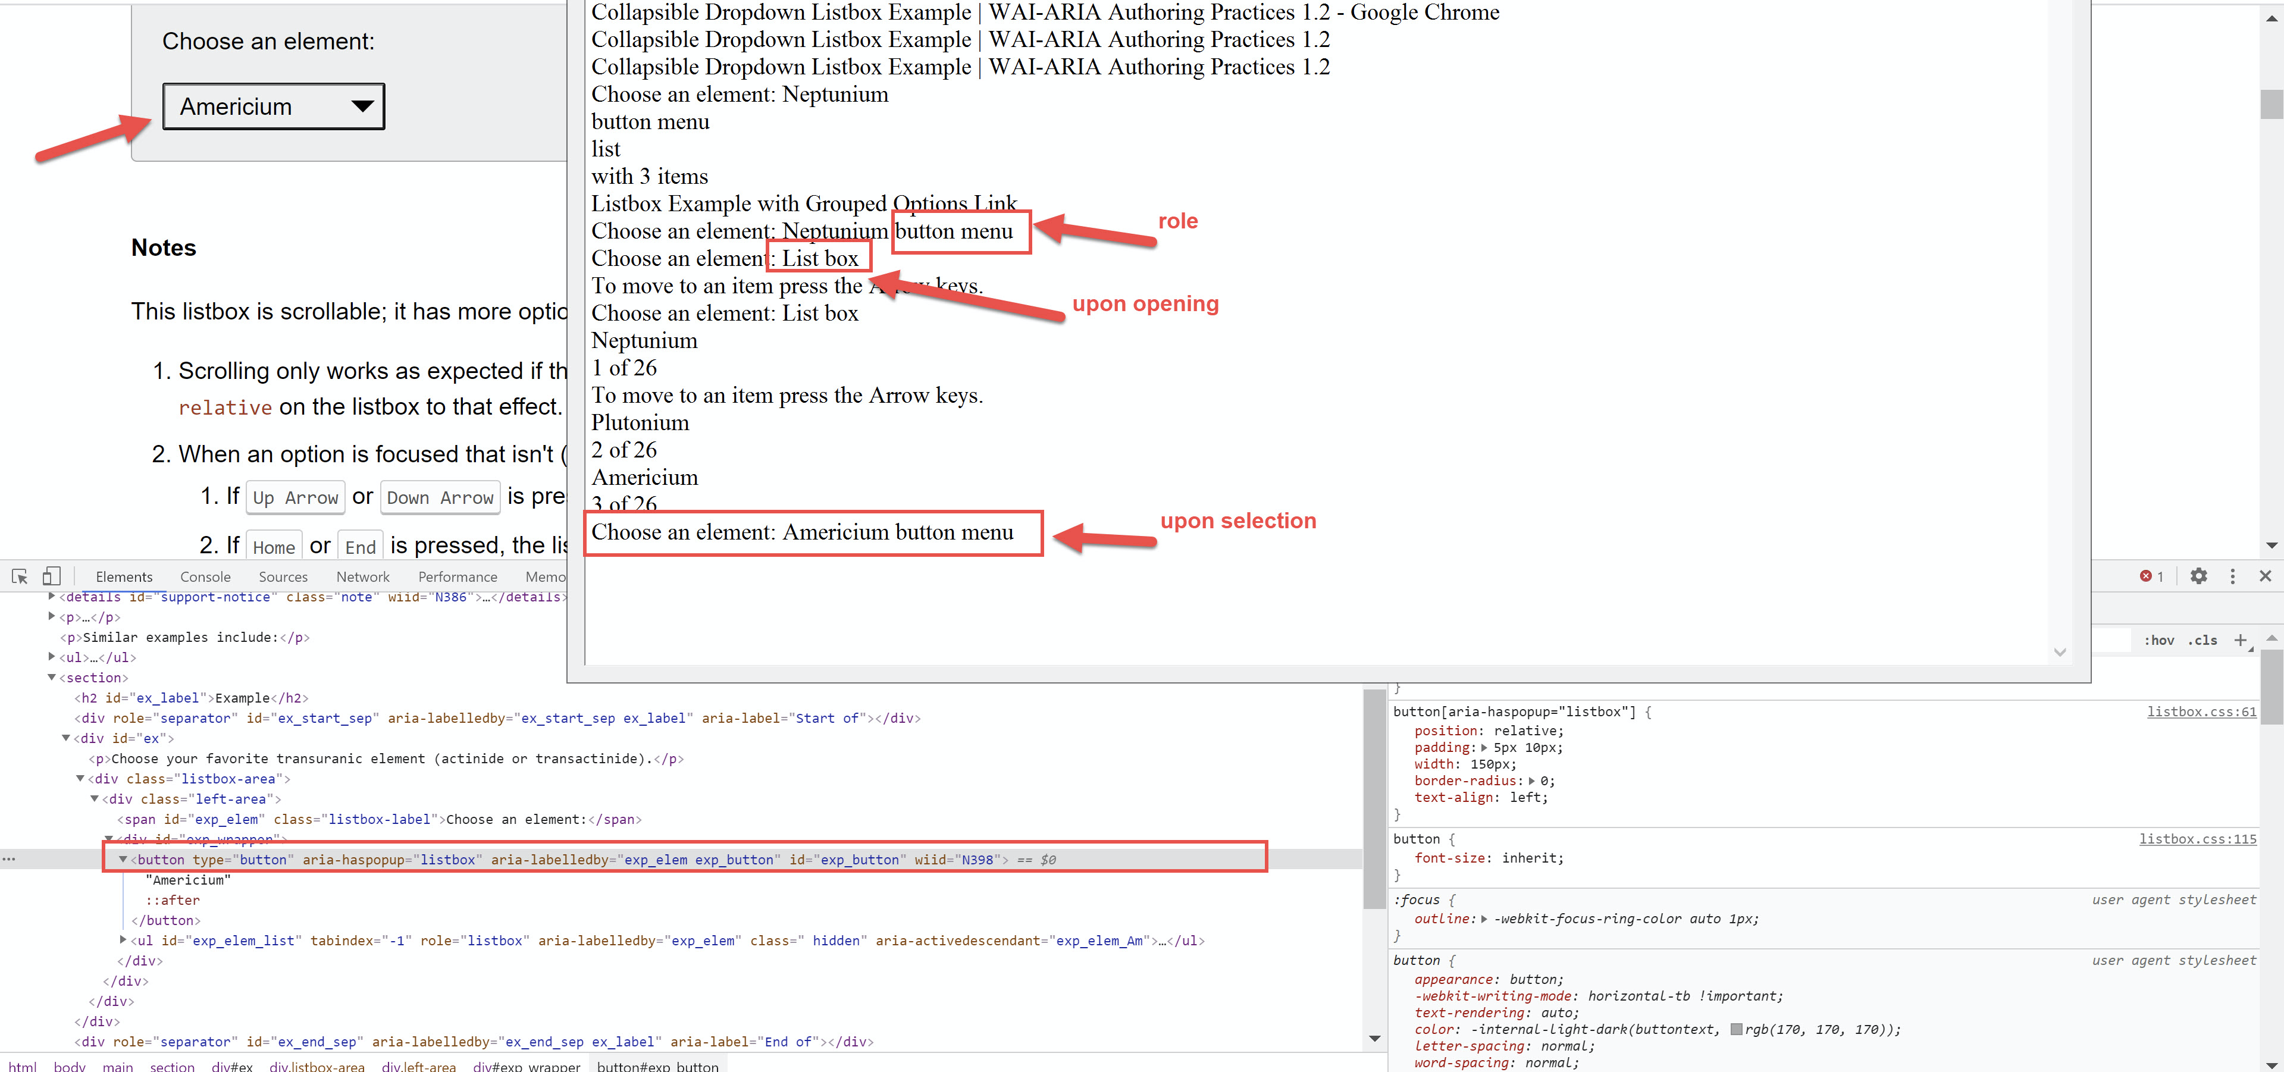Click the three-dot ellipsis beside selected node
This screenshot has width=2284, height=1072.
coord(9,859)
